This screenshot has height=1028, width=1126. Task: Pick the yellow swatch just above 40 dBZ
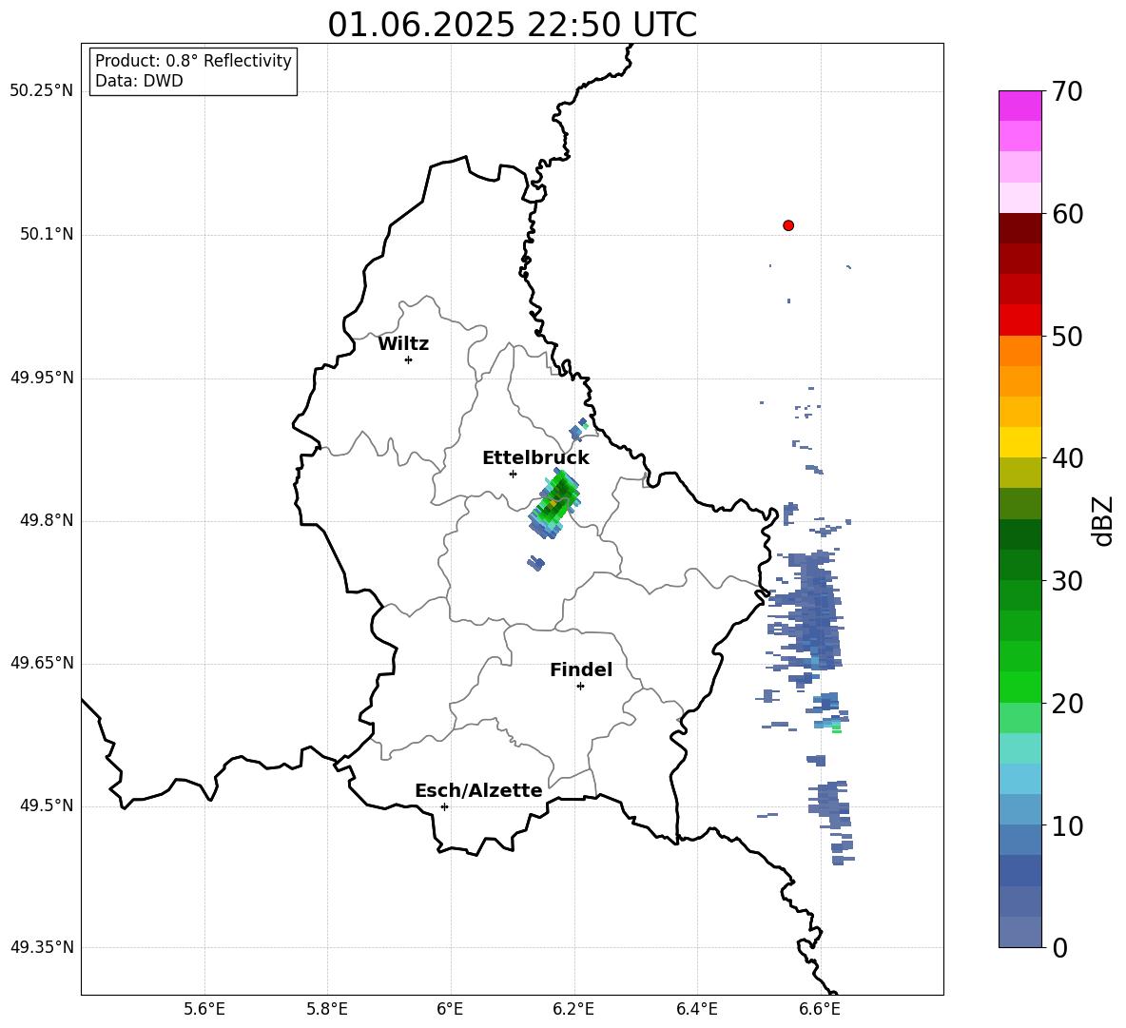click(1020, 442)
